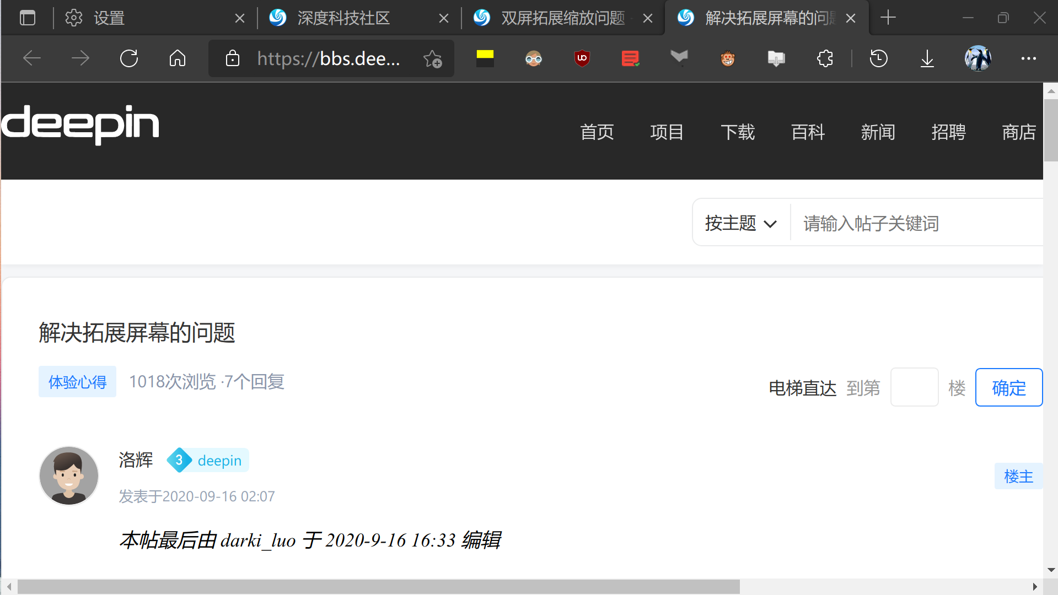Add this page to favorites
The height and width of the screenshot is (595, 1058).
click(433, 58)
